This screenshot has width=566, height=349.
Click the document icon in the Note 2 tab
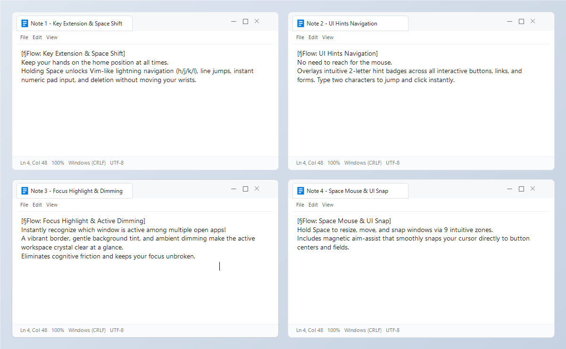point(301,24)
